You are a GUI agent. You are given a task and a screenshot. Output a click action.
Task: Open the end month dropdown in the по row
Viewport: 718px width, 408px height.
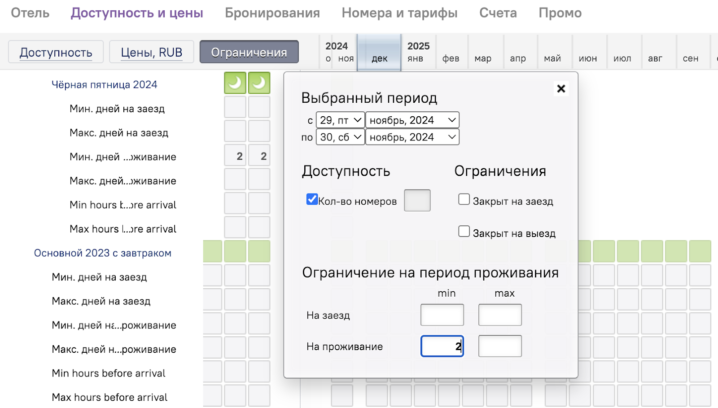coord(412,137)
